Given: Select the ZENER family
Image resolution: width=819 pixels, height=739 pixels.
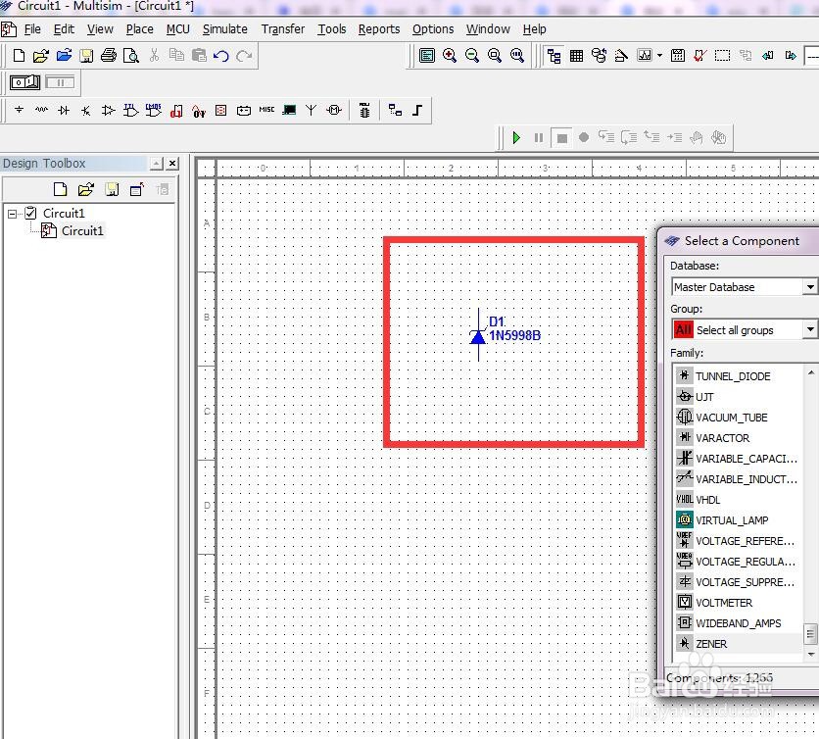Looking at the screenshot, I should (x=738, y=644).
